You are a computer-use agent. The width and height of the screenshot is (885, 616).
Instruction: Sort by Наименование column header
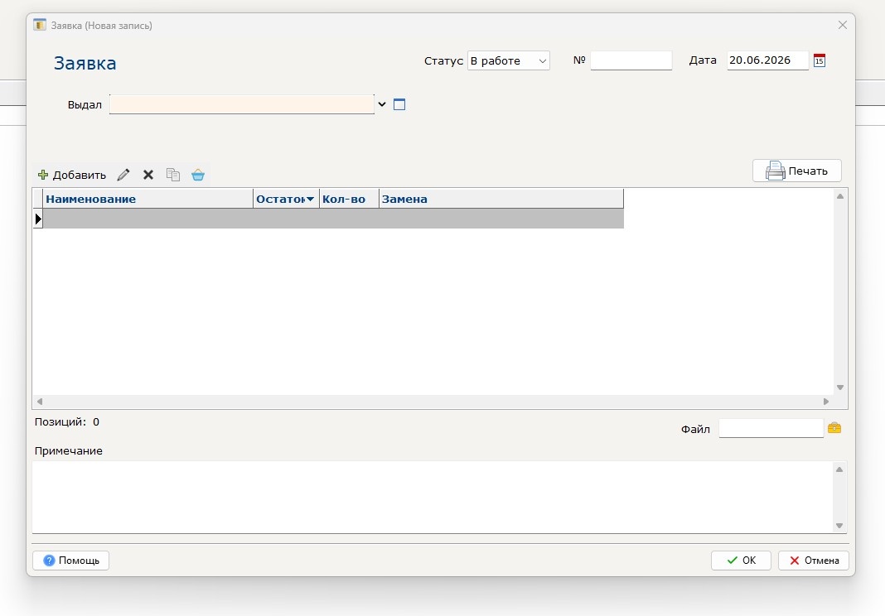[x=147, y=200]
